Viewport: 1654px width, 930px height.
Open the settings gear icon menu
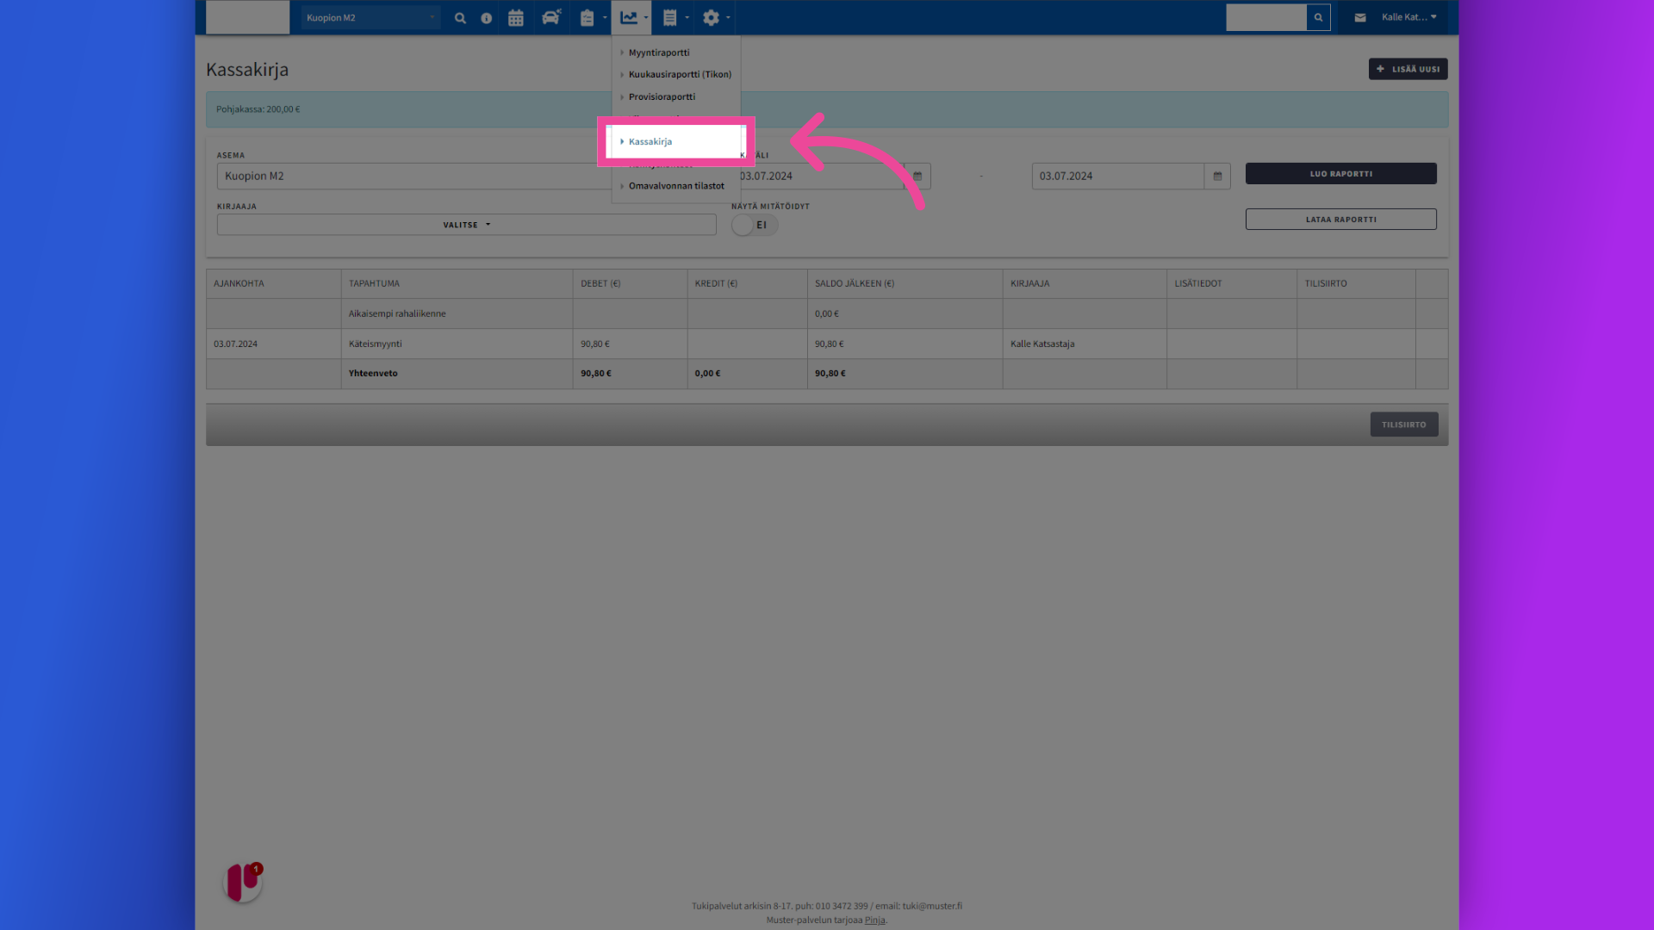click(x=715, y=17)
